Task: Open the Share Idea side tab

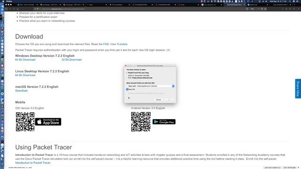Action: click(x=298, y=89)
